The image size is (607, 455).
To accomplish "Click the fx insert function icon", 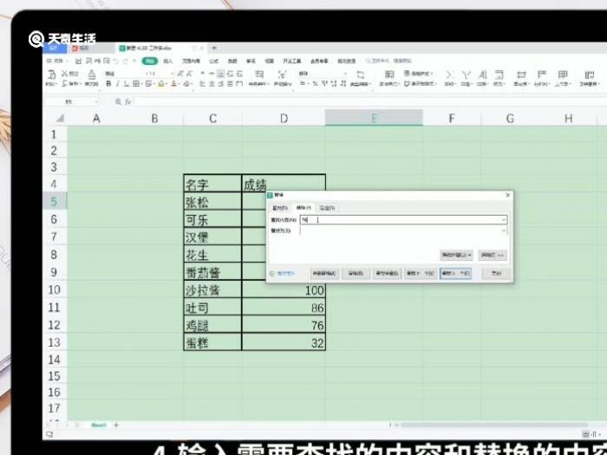I will click(x=127, y=101).
